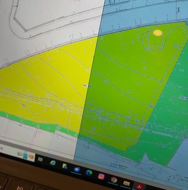Open the folder-with-badge icon beside Internet Explorer
The image size is (188, 190).
pyautogui.click(x=65, y=166)
